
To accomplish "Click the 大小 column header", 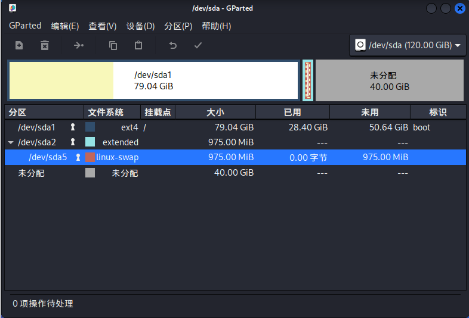I will [x=215, y=113].
